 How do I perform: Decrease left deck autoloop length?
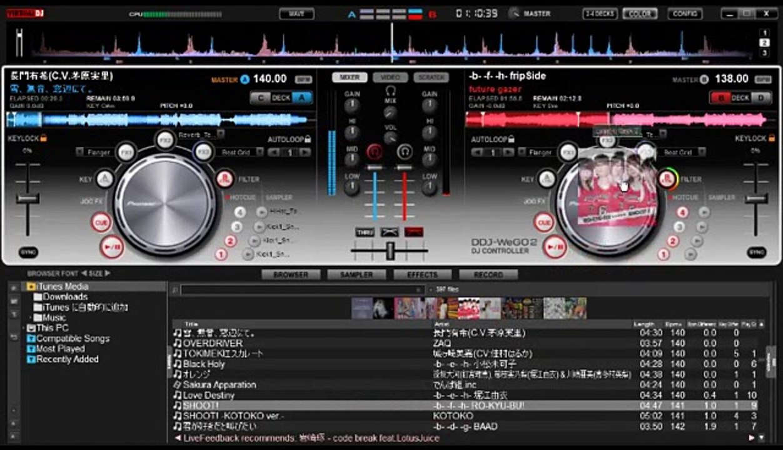click(273, 152)
